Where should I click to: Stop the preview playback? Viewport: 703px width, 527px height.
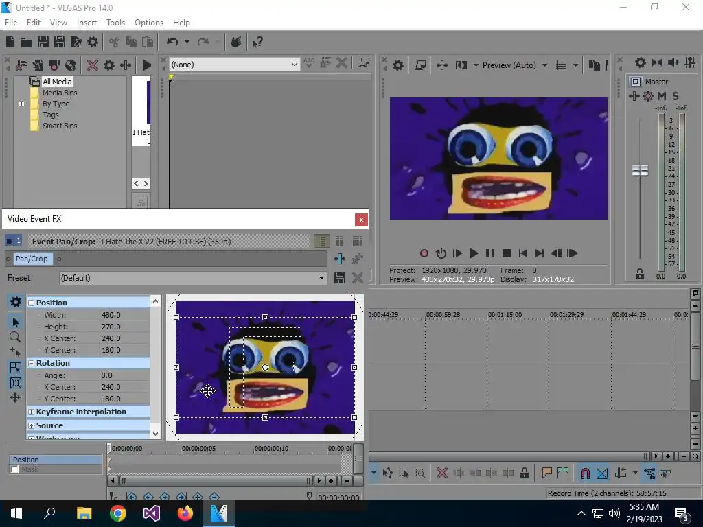(x=507, y=253)
